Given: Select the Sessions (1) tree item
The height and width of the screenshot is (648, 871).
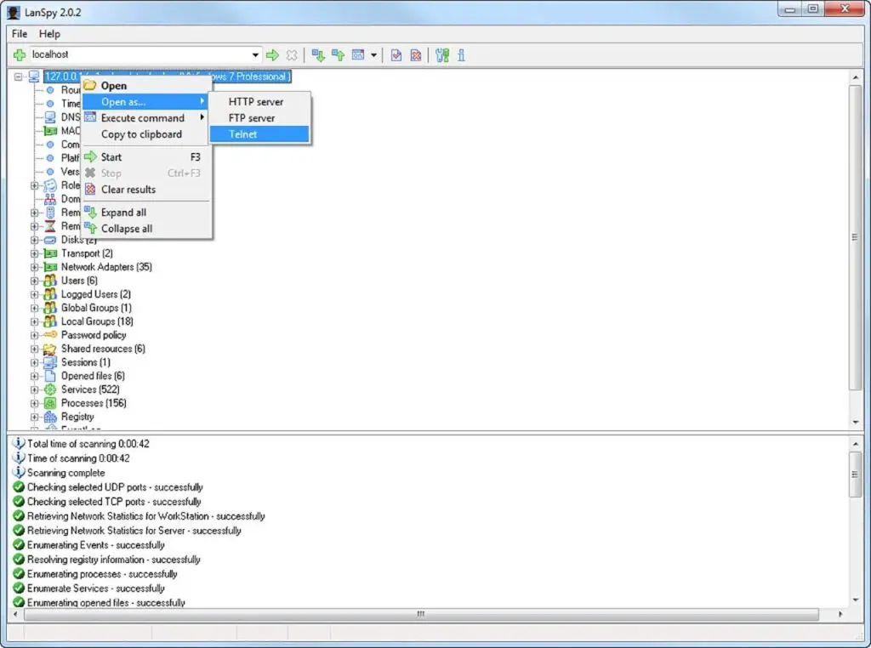Looking at the screenshot, I should click(x=86, y=362).
